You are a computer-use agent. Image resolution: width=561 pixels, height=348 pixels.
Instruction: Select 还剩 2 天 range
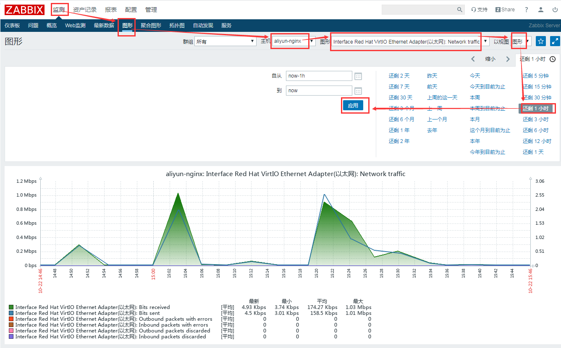[x=399, y=76]
